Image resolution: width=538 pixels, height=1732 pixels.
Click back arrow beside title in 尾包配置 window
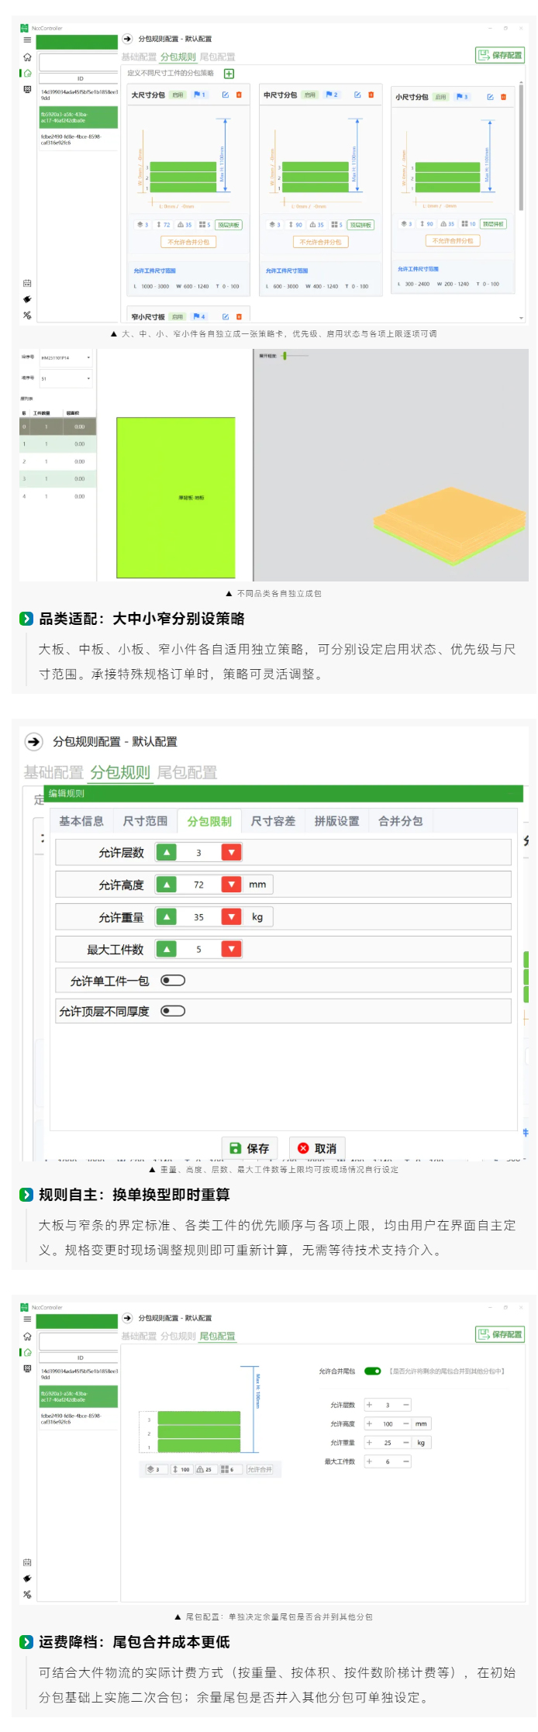(127, 1317)
